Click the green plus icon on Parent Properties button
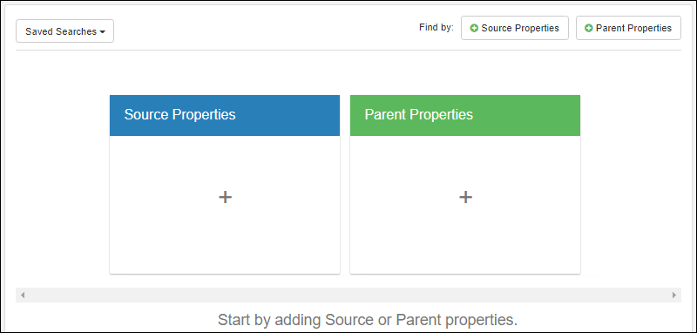The image size is (697, 333). 589,28
